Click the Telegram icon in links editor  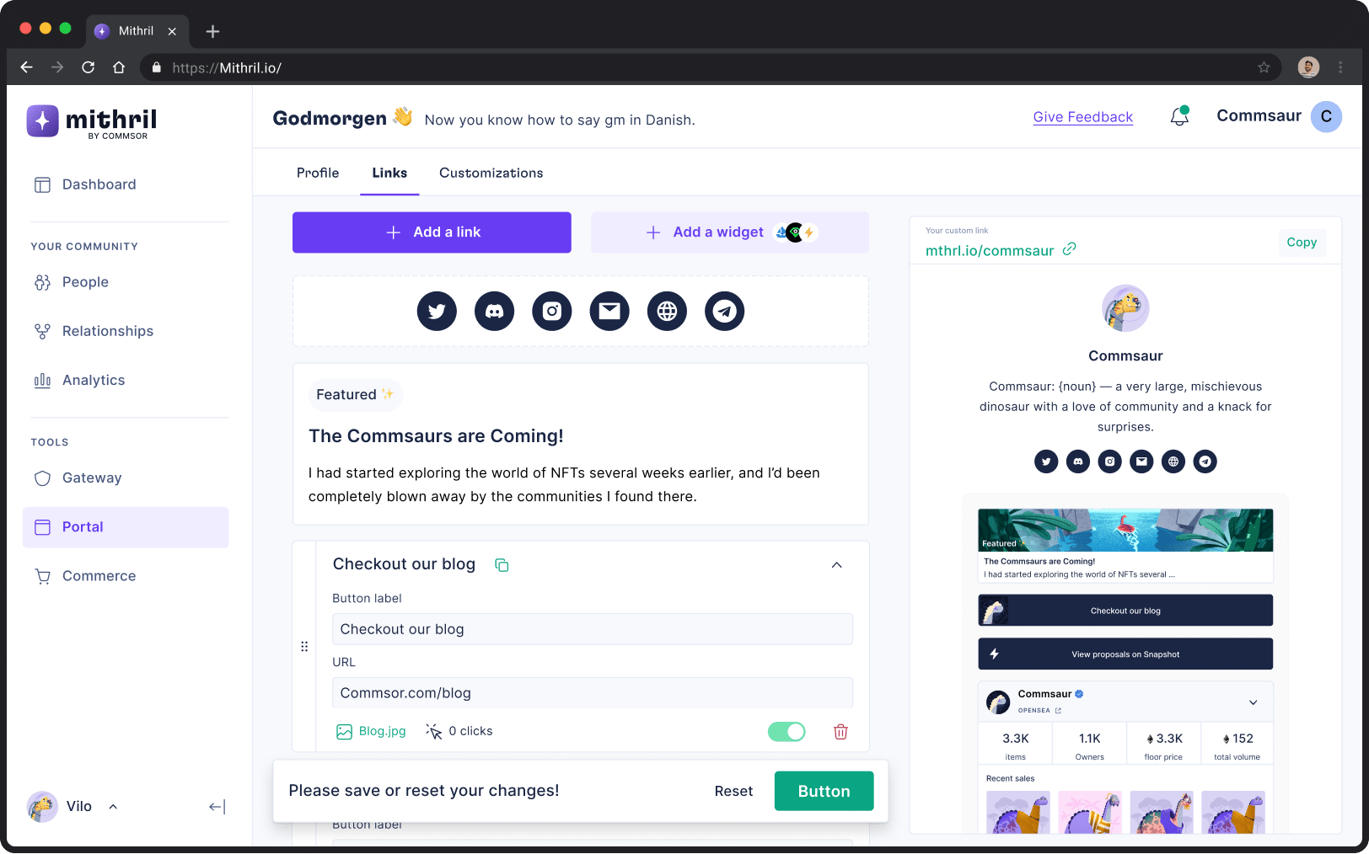click(x=724, y=312)
